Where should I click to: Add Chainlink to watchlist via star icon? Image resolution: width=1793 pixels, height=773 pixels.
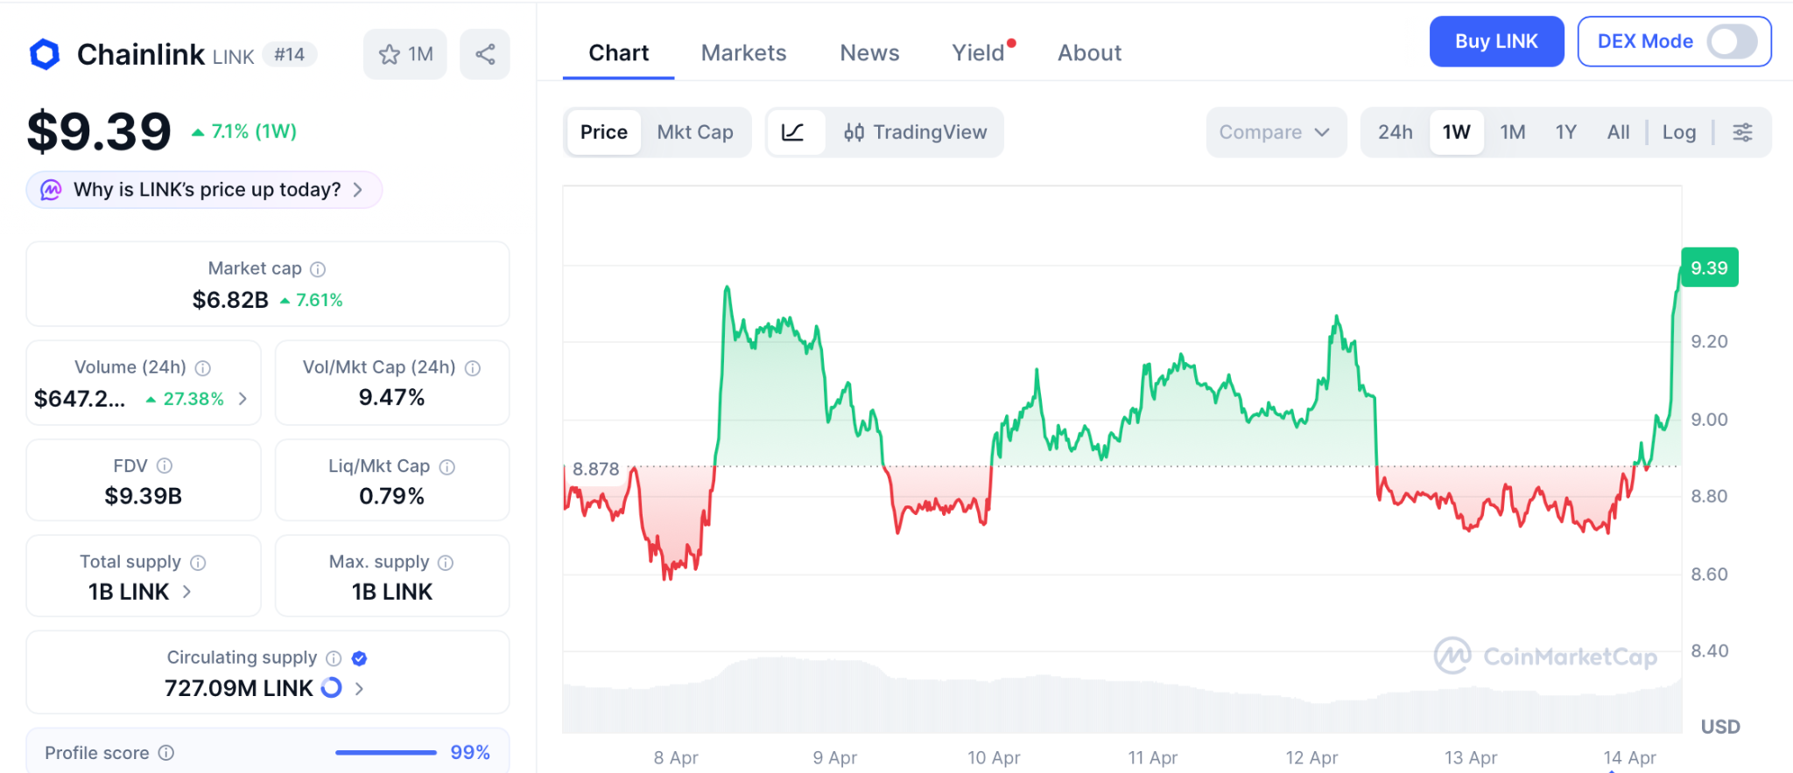390,54
